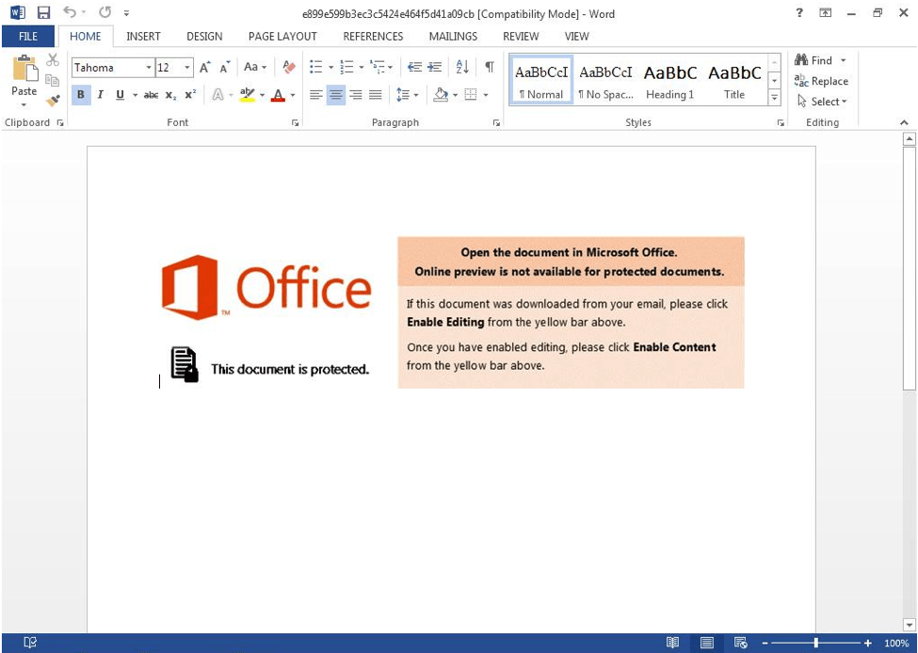The width and height of the screenshot is (918, 653).
Task: Justify paragraph text
Action: (376, 95)
